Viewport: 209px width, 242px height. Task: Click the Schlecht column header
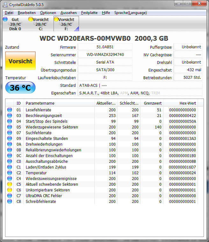pyautogui.click(x=129, y=103)
